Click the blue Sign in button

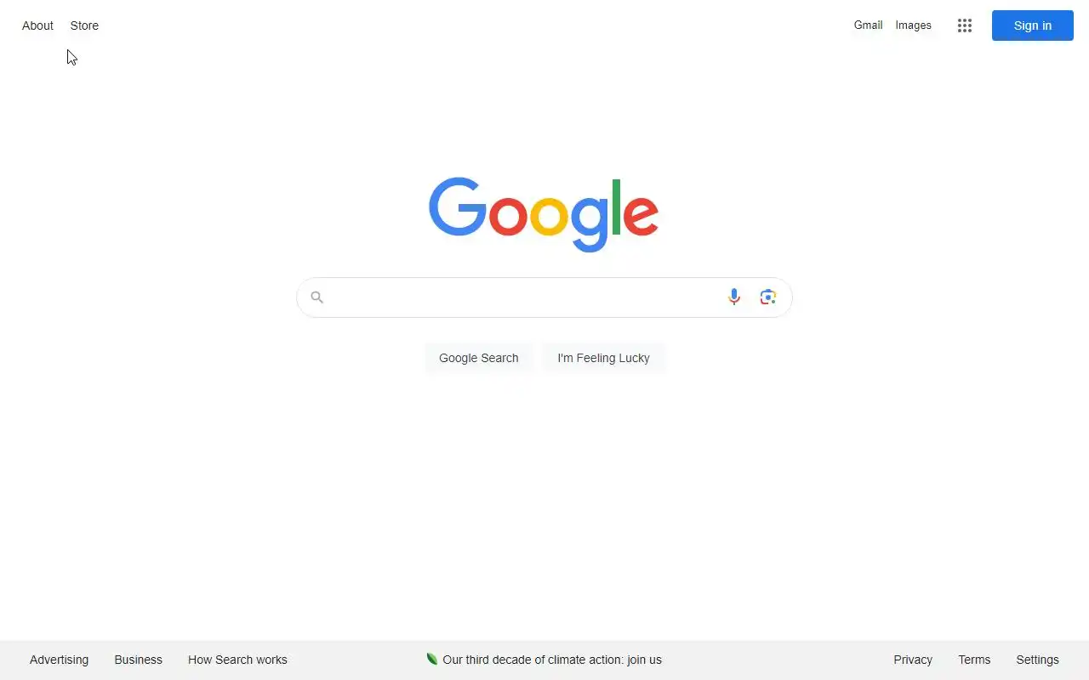click(1033, 25)
